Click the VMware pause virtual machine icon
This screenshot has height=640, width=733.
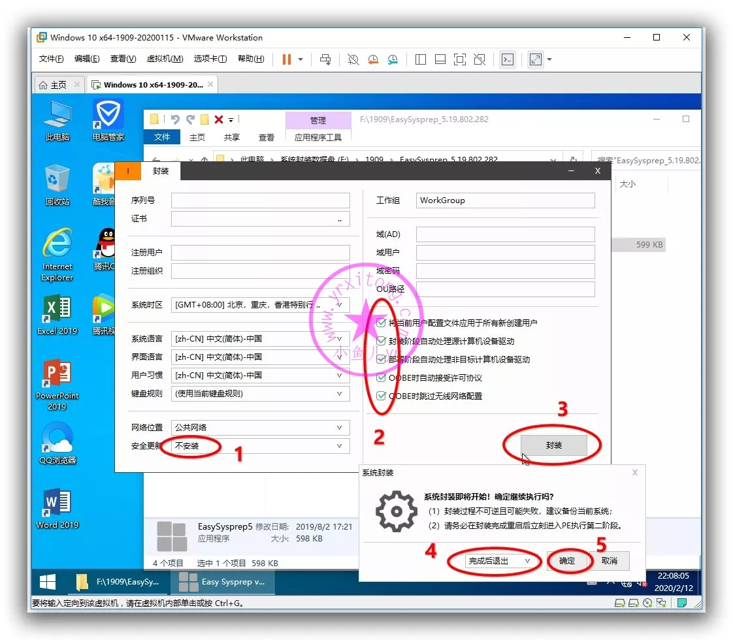[286, 59]
